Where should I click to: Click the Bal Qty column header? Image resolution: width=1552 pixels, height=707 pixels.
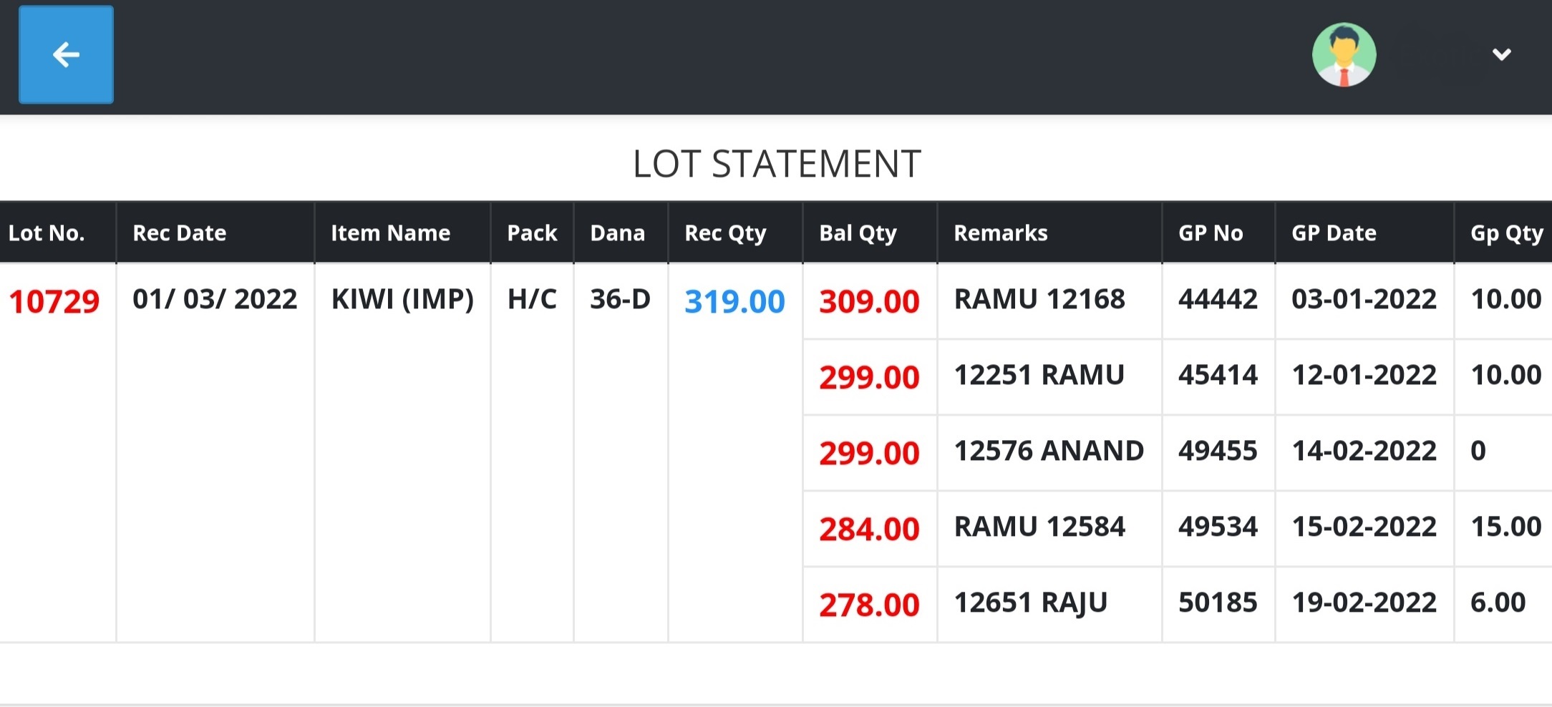pos(858,233)
